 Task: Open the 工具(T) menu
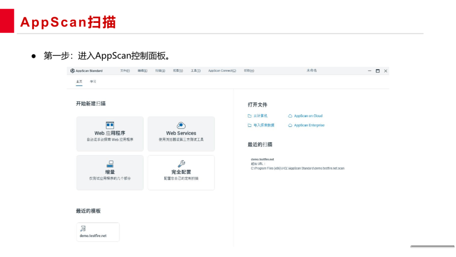coord(196,71)
